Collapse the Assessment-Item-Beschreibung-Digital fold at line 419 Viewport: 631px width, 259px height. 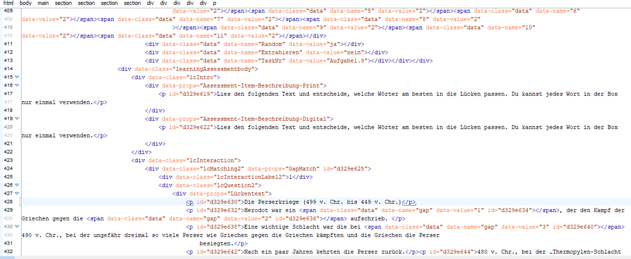17,119
